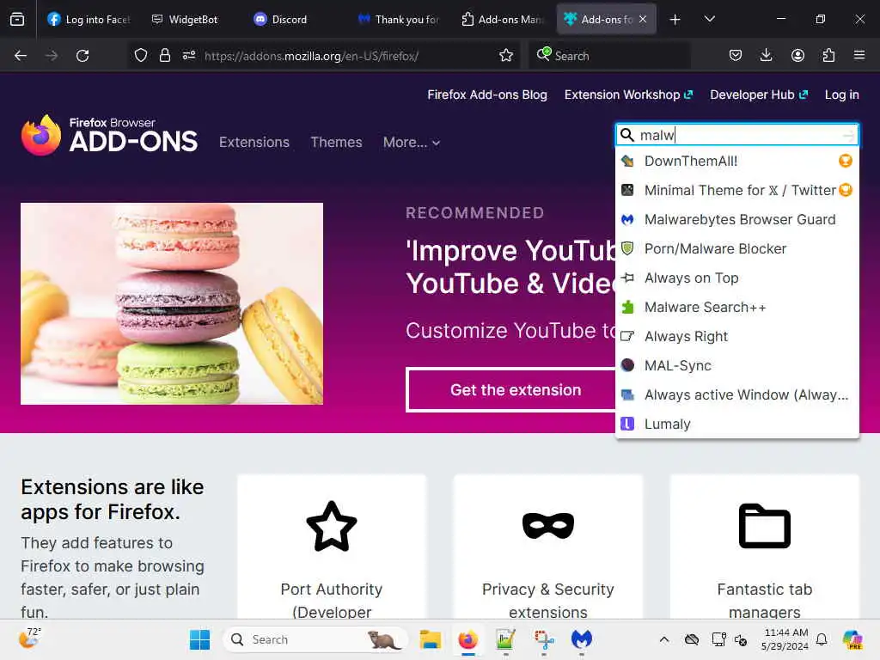880x660 pixels.
Task: Open the Firefox application menu
Action: point(859,55)
